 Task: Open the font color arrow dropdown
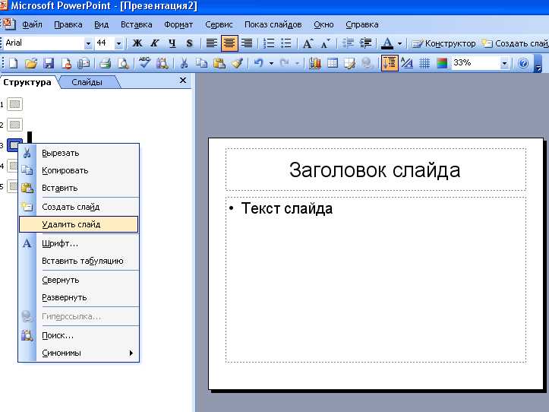pyautogui.click(x=400, y=44)
